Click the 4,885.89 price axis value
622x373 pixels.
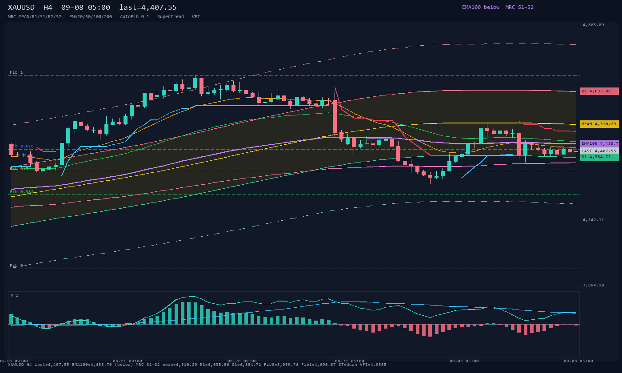tap(594, 25)
